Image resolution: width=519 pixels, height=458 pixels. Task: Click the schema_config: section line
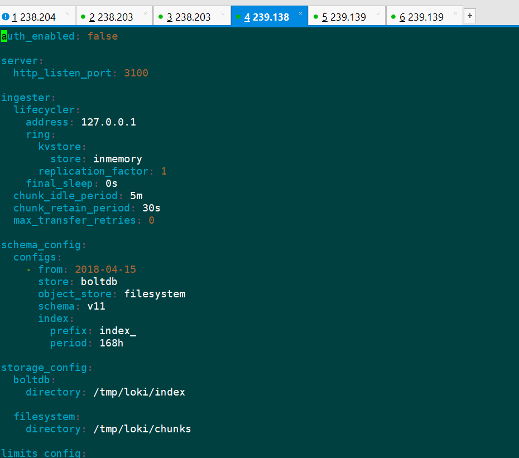click(44, 245)
